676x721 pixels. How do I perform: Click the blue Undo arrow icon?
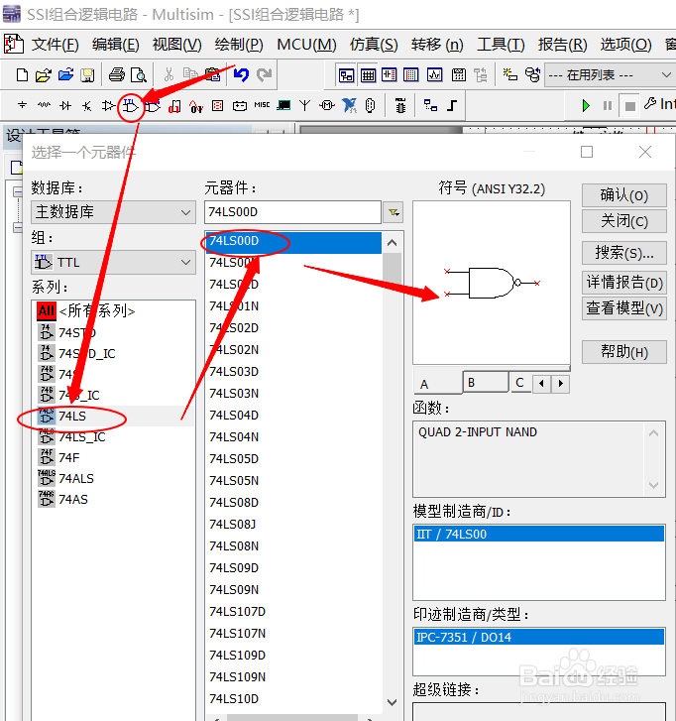(x=241, y=74)
